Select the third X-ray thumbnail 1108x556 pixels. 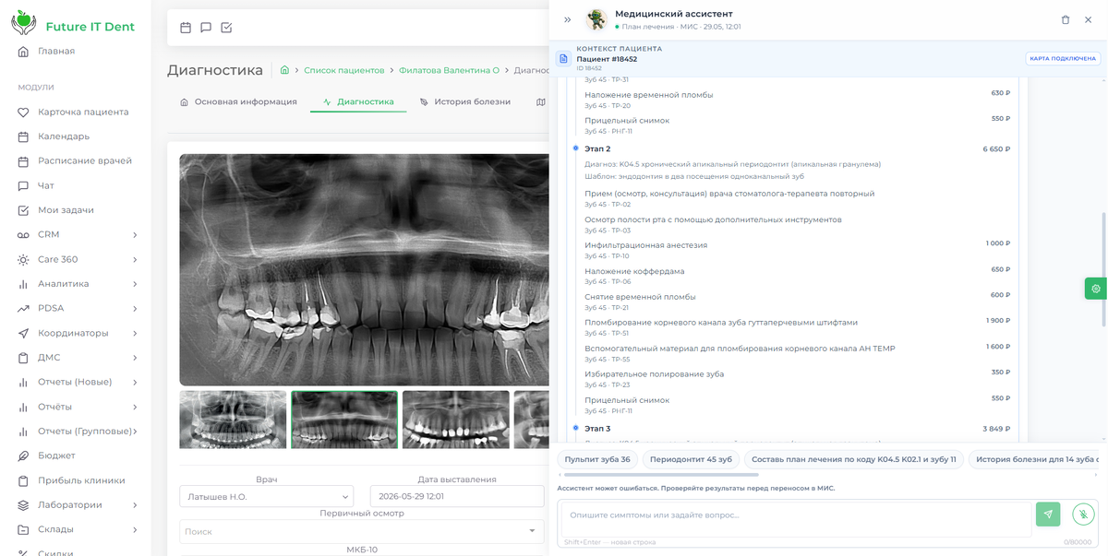(x=456, y=420)
